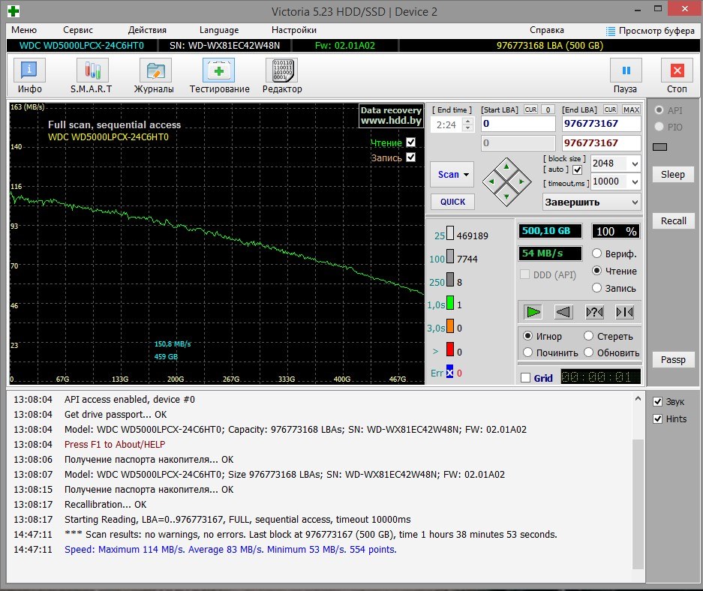
Task: Expand the block size 2048 dropdown
Action: (635, 163)
